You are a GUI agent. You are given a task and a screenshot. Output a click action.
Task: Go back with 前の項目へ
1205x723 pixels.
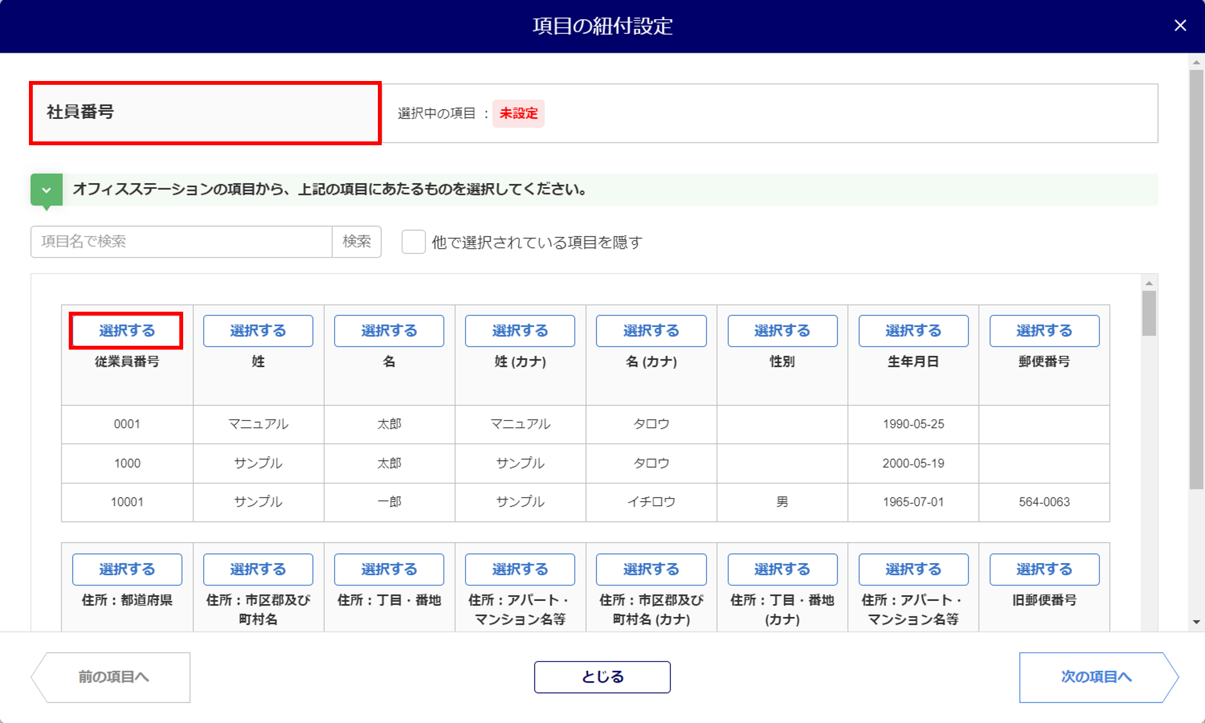pyautogui.click(x=113, y=677)
